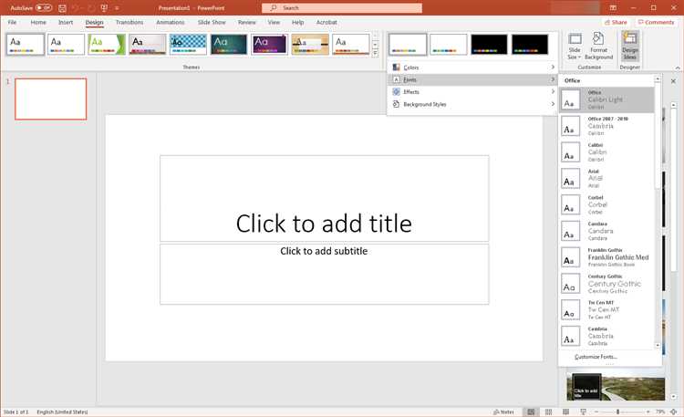Choose the Arial font theme
The height and width of the screenshot is (417, 684).
607,178
